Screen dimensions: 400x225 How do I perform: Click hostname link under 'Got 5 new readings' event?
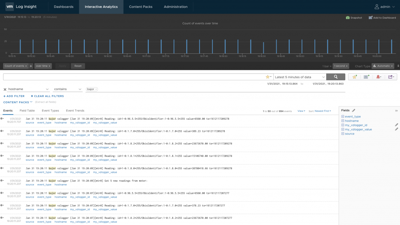click(x=61, y=185)
